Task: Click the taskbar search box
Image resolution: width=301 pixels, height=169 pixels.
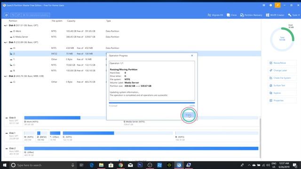Action: point(43,165)
